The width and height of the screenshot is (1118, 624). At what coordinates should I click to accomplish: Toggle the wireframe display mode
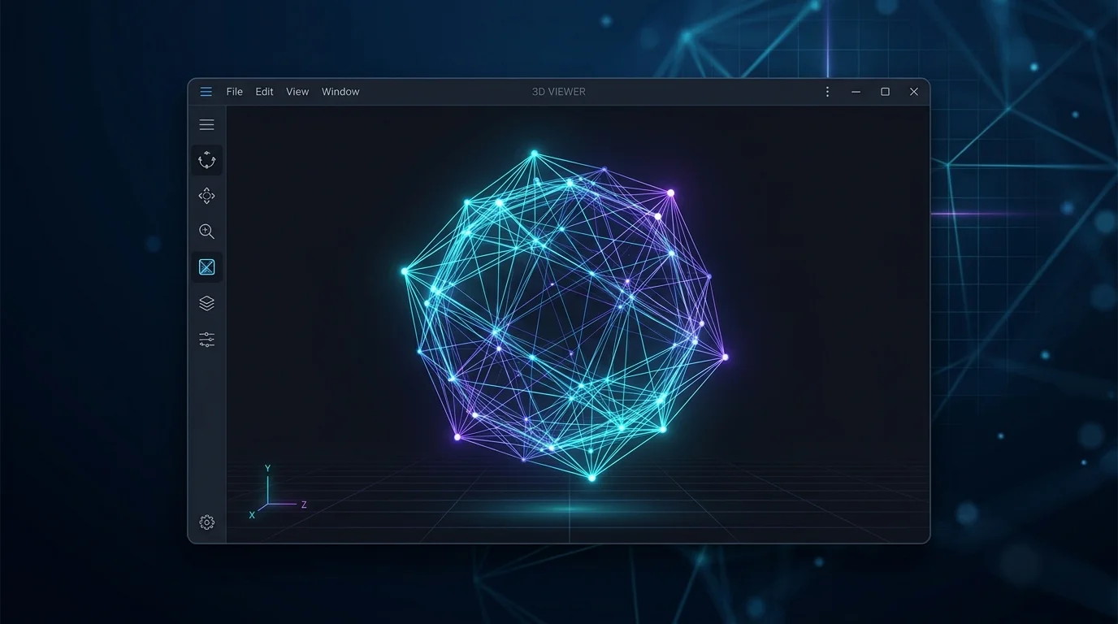[x=207, y=267]
